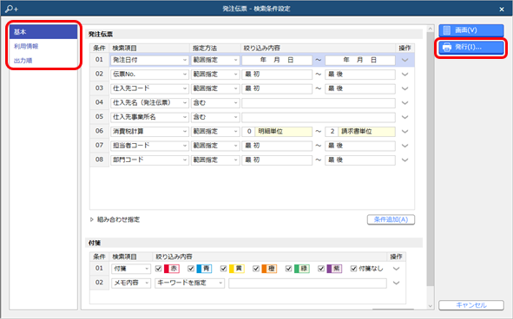Click the 消費税計算 start value field 明細単位

click(277, 132)
